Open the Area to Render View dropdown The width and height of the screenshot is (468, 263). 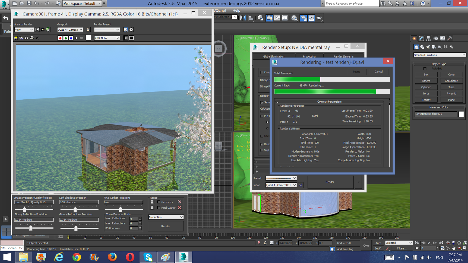[24, 30]
